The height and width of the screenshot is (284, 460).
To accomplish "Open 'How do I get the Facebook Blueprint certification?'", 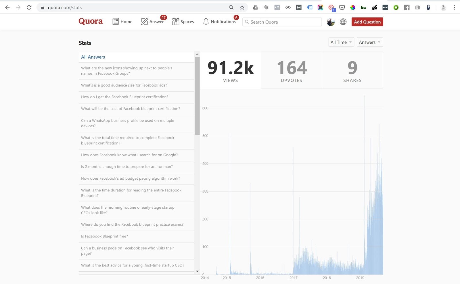I will click(x=136, y=97).
